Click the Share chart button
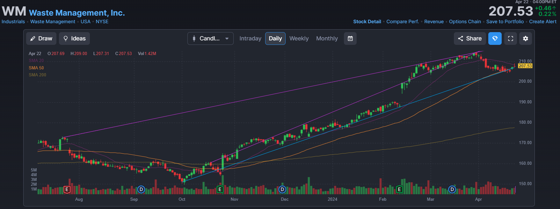The height and width of the screenshot is (209, 560). (x=470, y=38)
